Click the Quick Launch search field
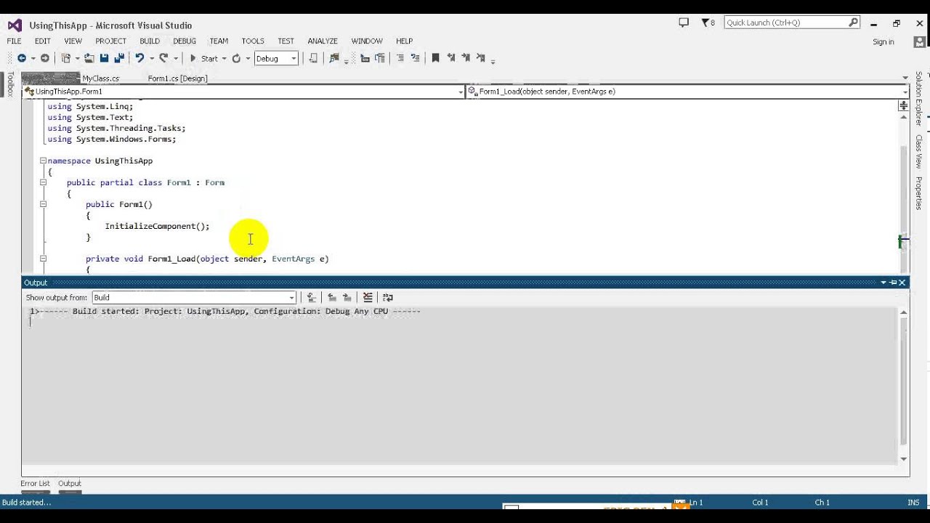 click(792, 23)
